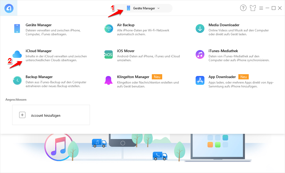285x173 pixels.
Task: Open the App Downloader title
Action: pyautogui.click(x=222, y=77)
